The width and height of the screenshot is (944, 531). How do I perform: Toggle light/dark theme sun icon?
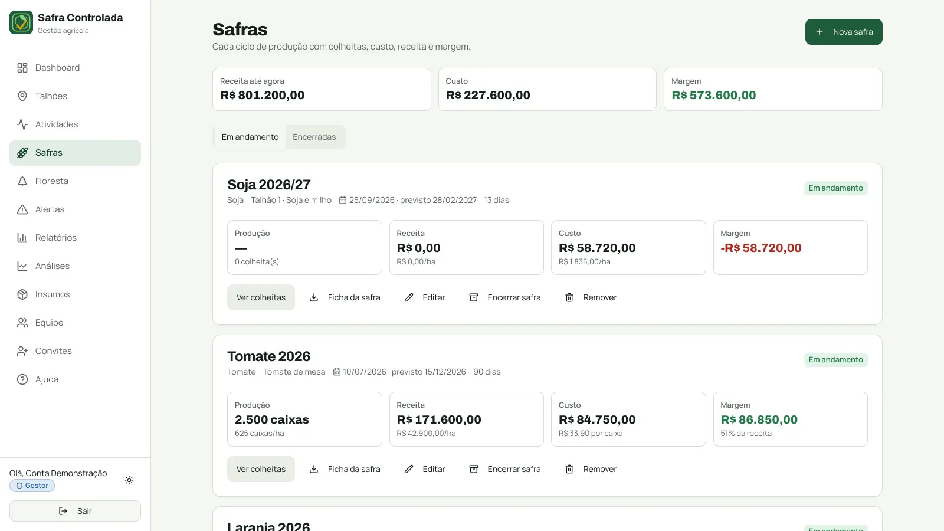tap(129, 480)
